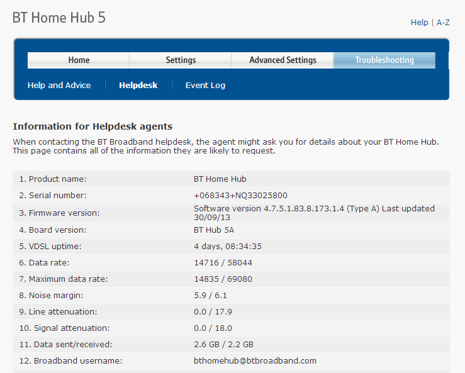465x373 pixels.
Task: Select uptime value 4 days, 08:34:35
Action: tap(228, 247)
